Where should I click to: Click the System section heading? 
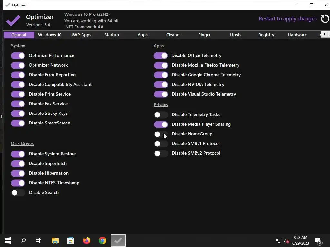[x=18, y=46]
